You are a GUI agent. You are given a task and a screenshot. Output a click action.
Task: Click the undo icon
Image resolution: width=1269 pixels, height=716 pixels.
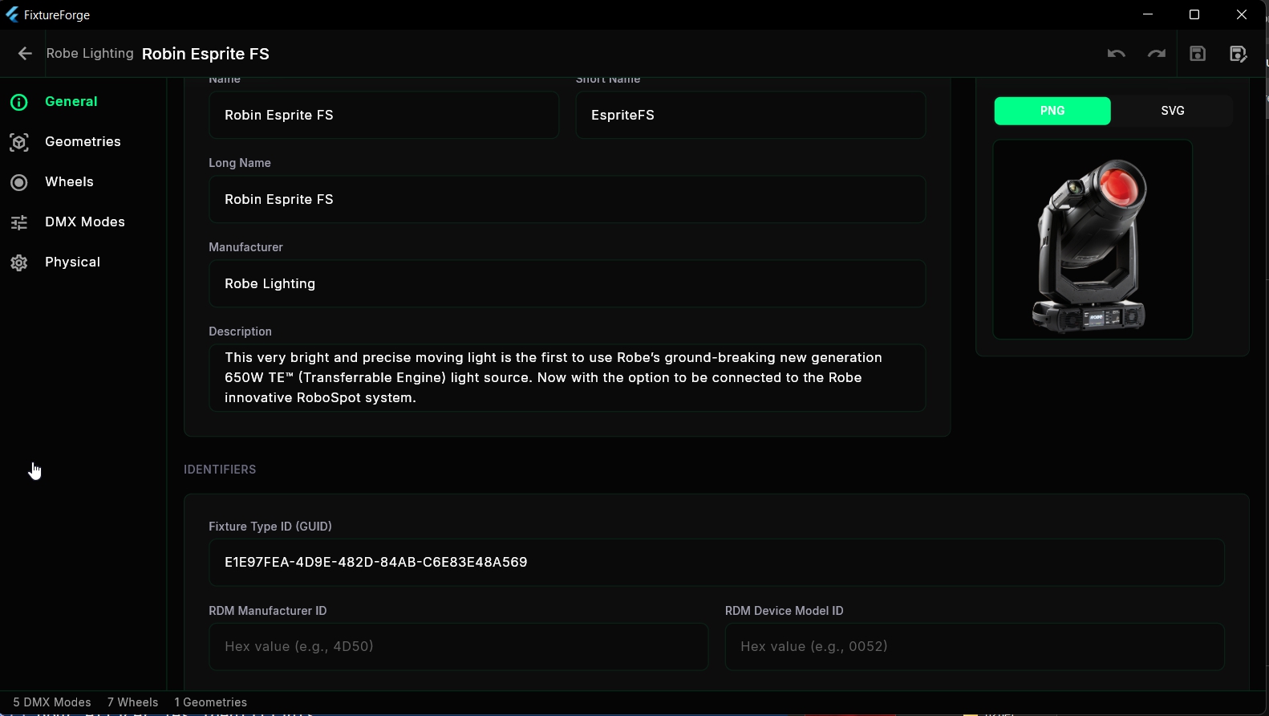[x=1116, y=54]
